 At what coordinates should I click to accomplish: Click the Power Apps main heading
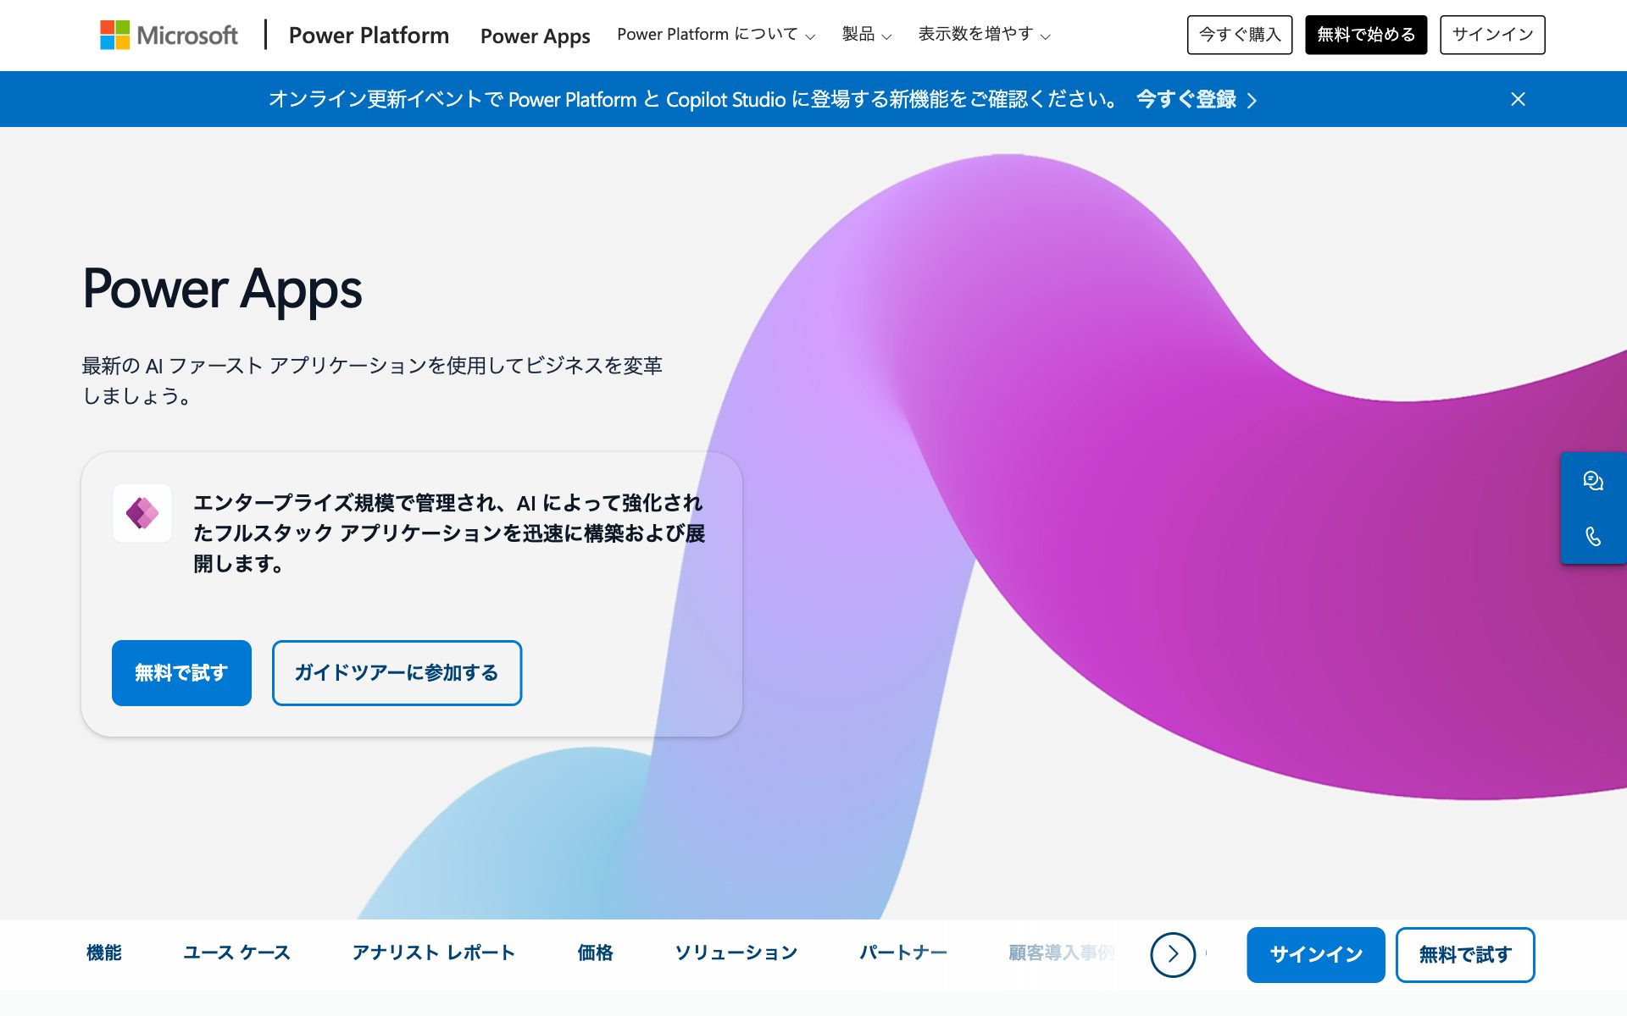coord(222,290)
